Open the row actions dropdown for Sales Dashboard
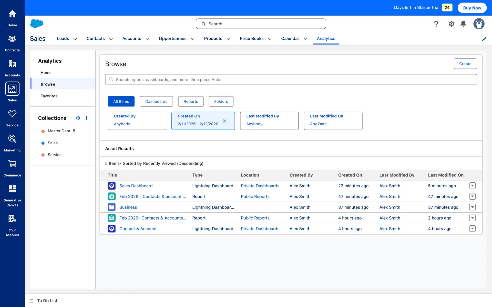 pos(472,186)
